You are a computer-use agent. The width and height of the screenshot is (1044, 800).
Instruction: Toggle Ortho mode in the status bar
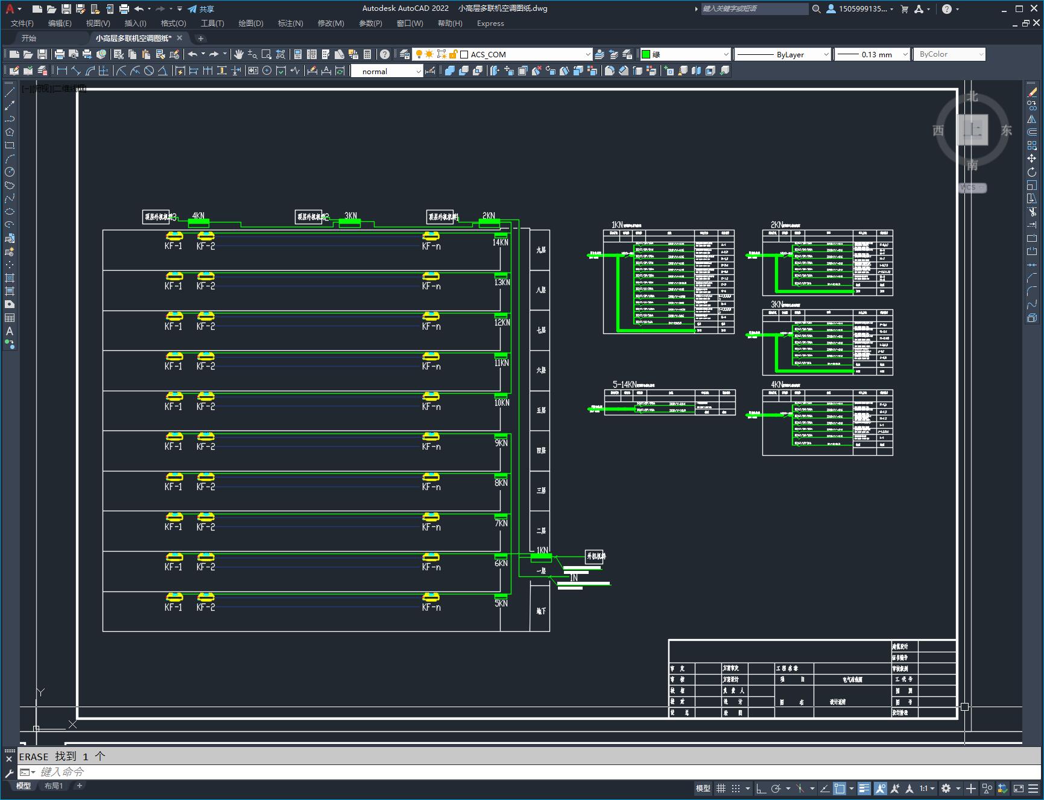pyautogui.click(x=761, y=788)
